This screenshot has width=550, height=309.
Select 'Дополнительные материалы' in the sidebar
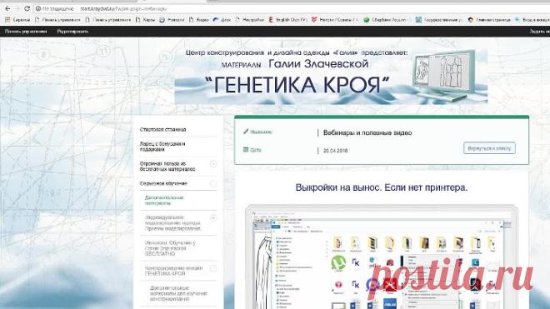[x=164, y=200]
